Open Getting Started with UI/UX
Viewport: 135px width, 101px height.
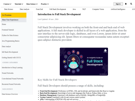point(11,58)
